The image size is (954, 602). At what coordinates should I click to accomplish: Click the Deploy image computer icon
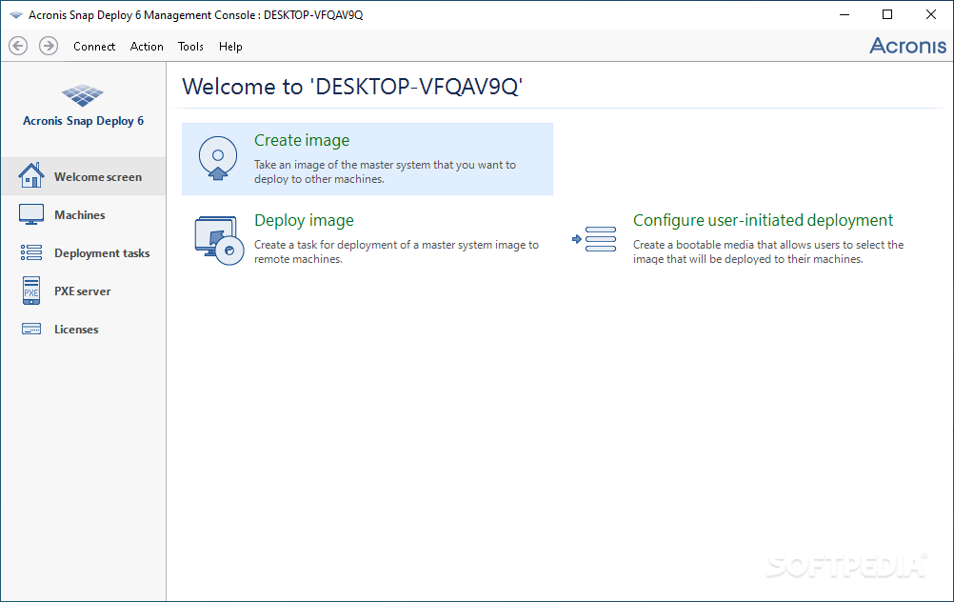point(219,240)
